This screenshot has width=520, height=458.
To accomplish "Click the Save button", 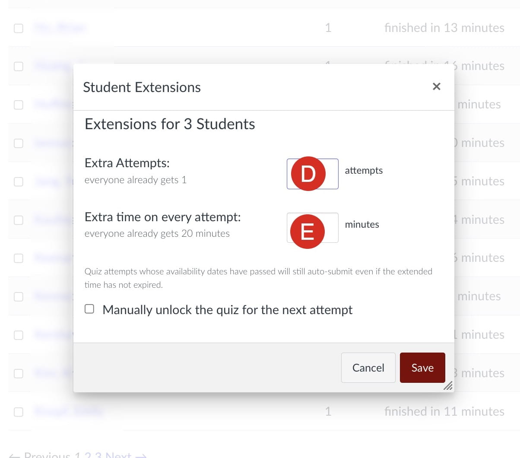I will [x=422, y=368].
